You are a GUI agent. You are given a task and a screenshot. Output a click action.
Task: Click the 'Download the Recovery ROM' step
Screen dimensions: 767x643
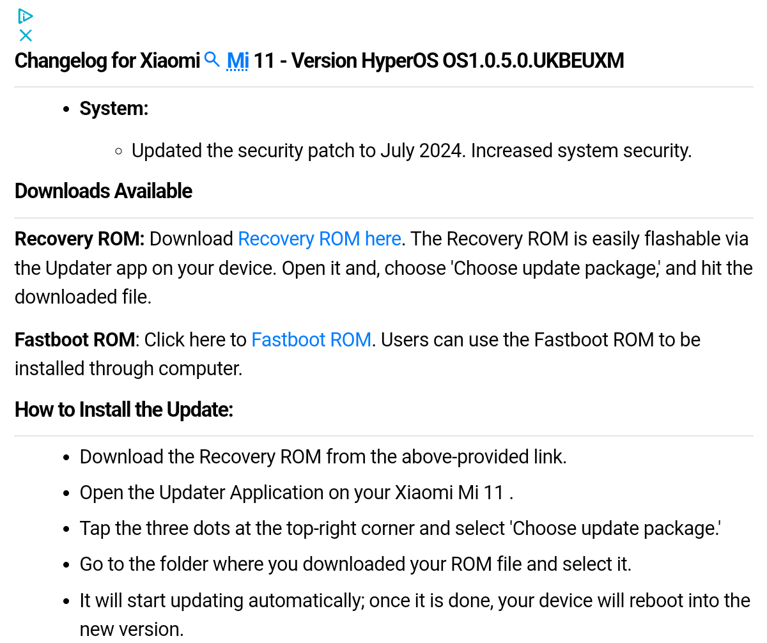click(323, 457)
